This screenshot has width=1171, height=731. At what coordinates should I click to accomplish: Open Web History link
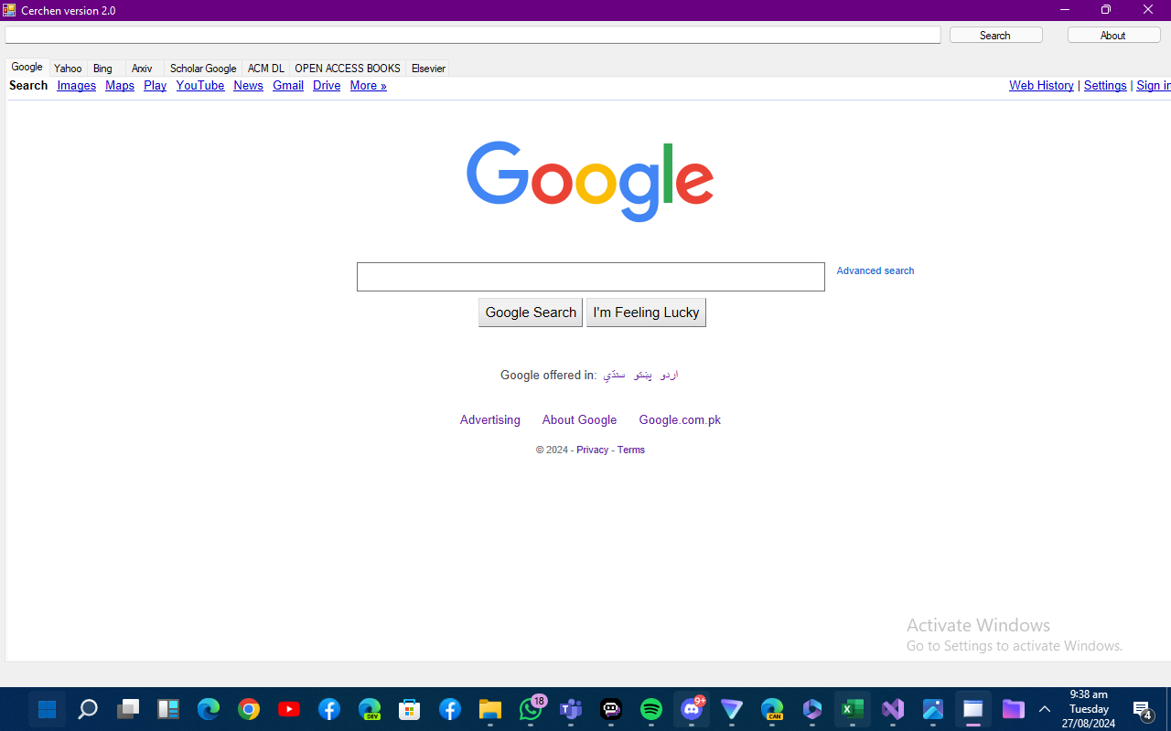coord(1041,85)
